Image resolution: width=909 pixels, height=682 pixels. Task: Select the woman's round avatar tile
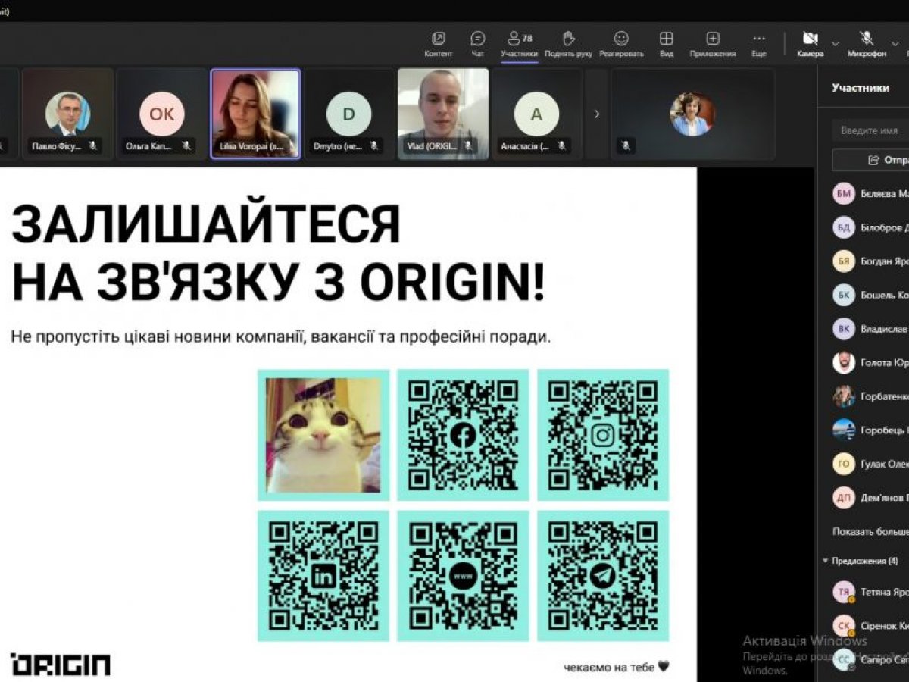pos(692,114)
